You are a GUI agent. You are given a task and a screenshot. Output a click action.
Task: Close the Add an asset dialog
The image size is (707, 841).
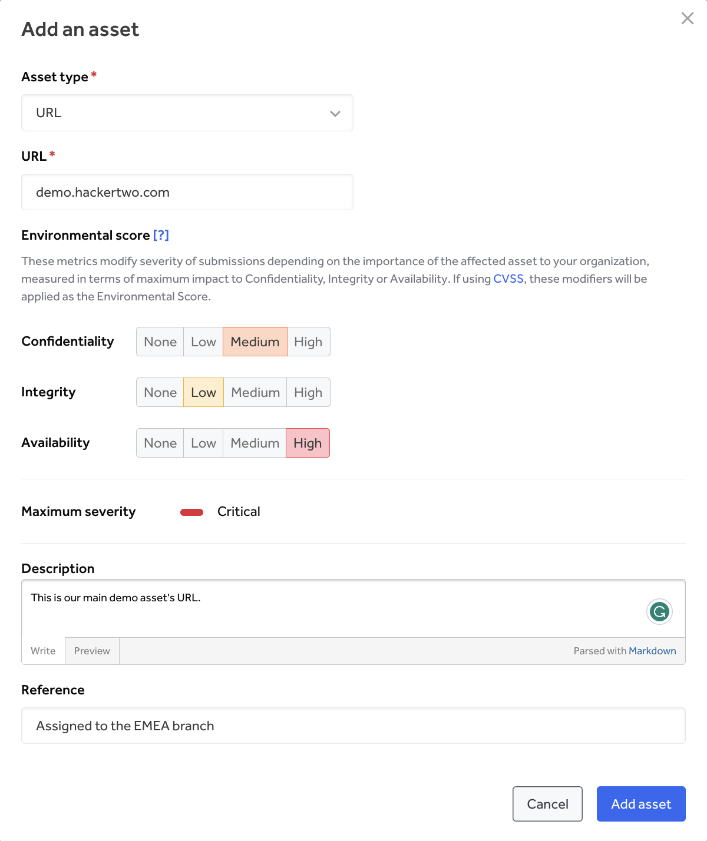coord(687,18)
